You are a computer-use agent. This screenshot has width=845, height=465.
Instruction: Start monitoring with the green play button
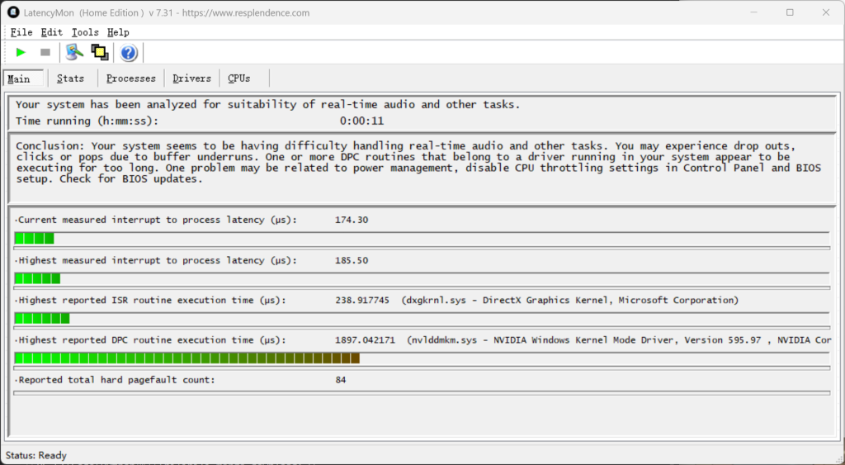pos(21,53)
